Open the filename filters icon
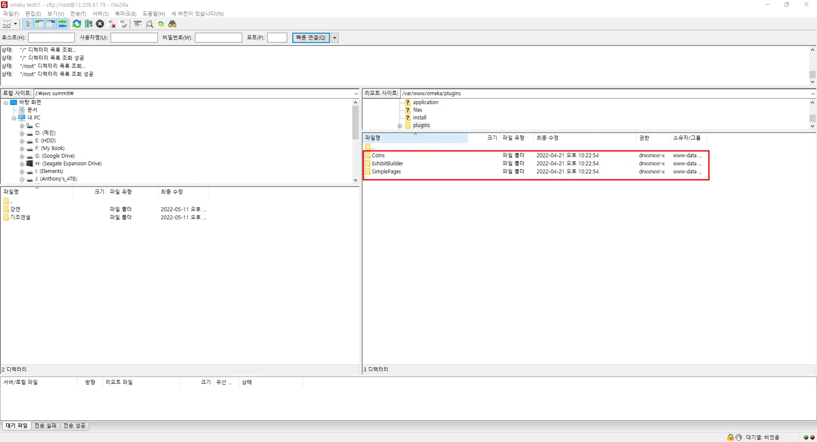Screen dimensions: 817x442 point(138,24)
